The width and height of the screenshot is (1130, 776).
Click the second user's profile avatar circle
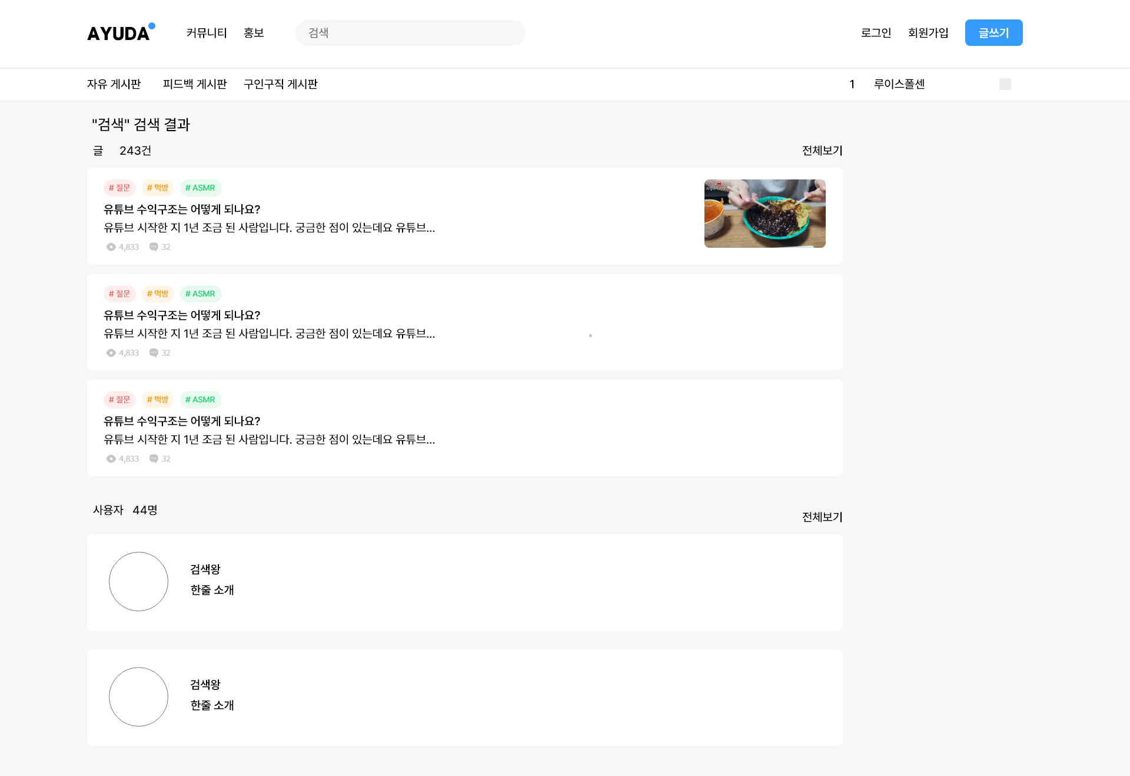coord(138,697)
